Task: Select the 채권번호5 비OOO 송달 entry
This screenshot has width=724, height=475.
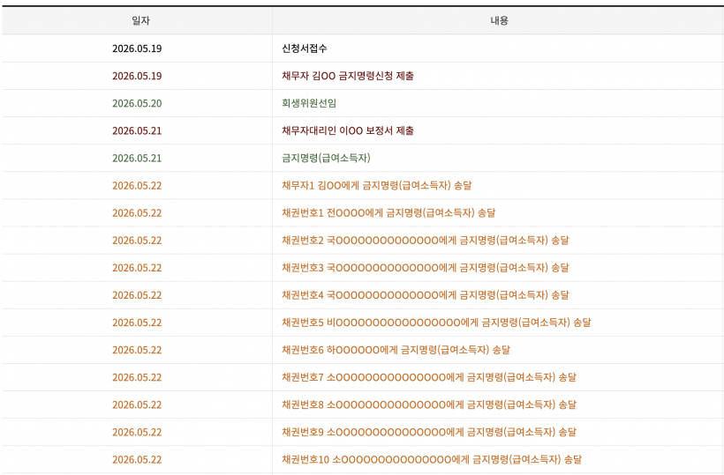Action: tap(436, 323)
